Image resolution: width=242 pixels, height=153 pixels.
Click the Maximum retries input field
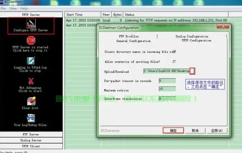click(167, 89)
